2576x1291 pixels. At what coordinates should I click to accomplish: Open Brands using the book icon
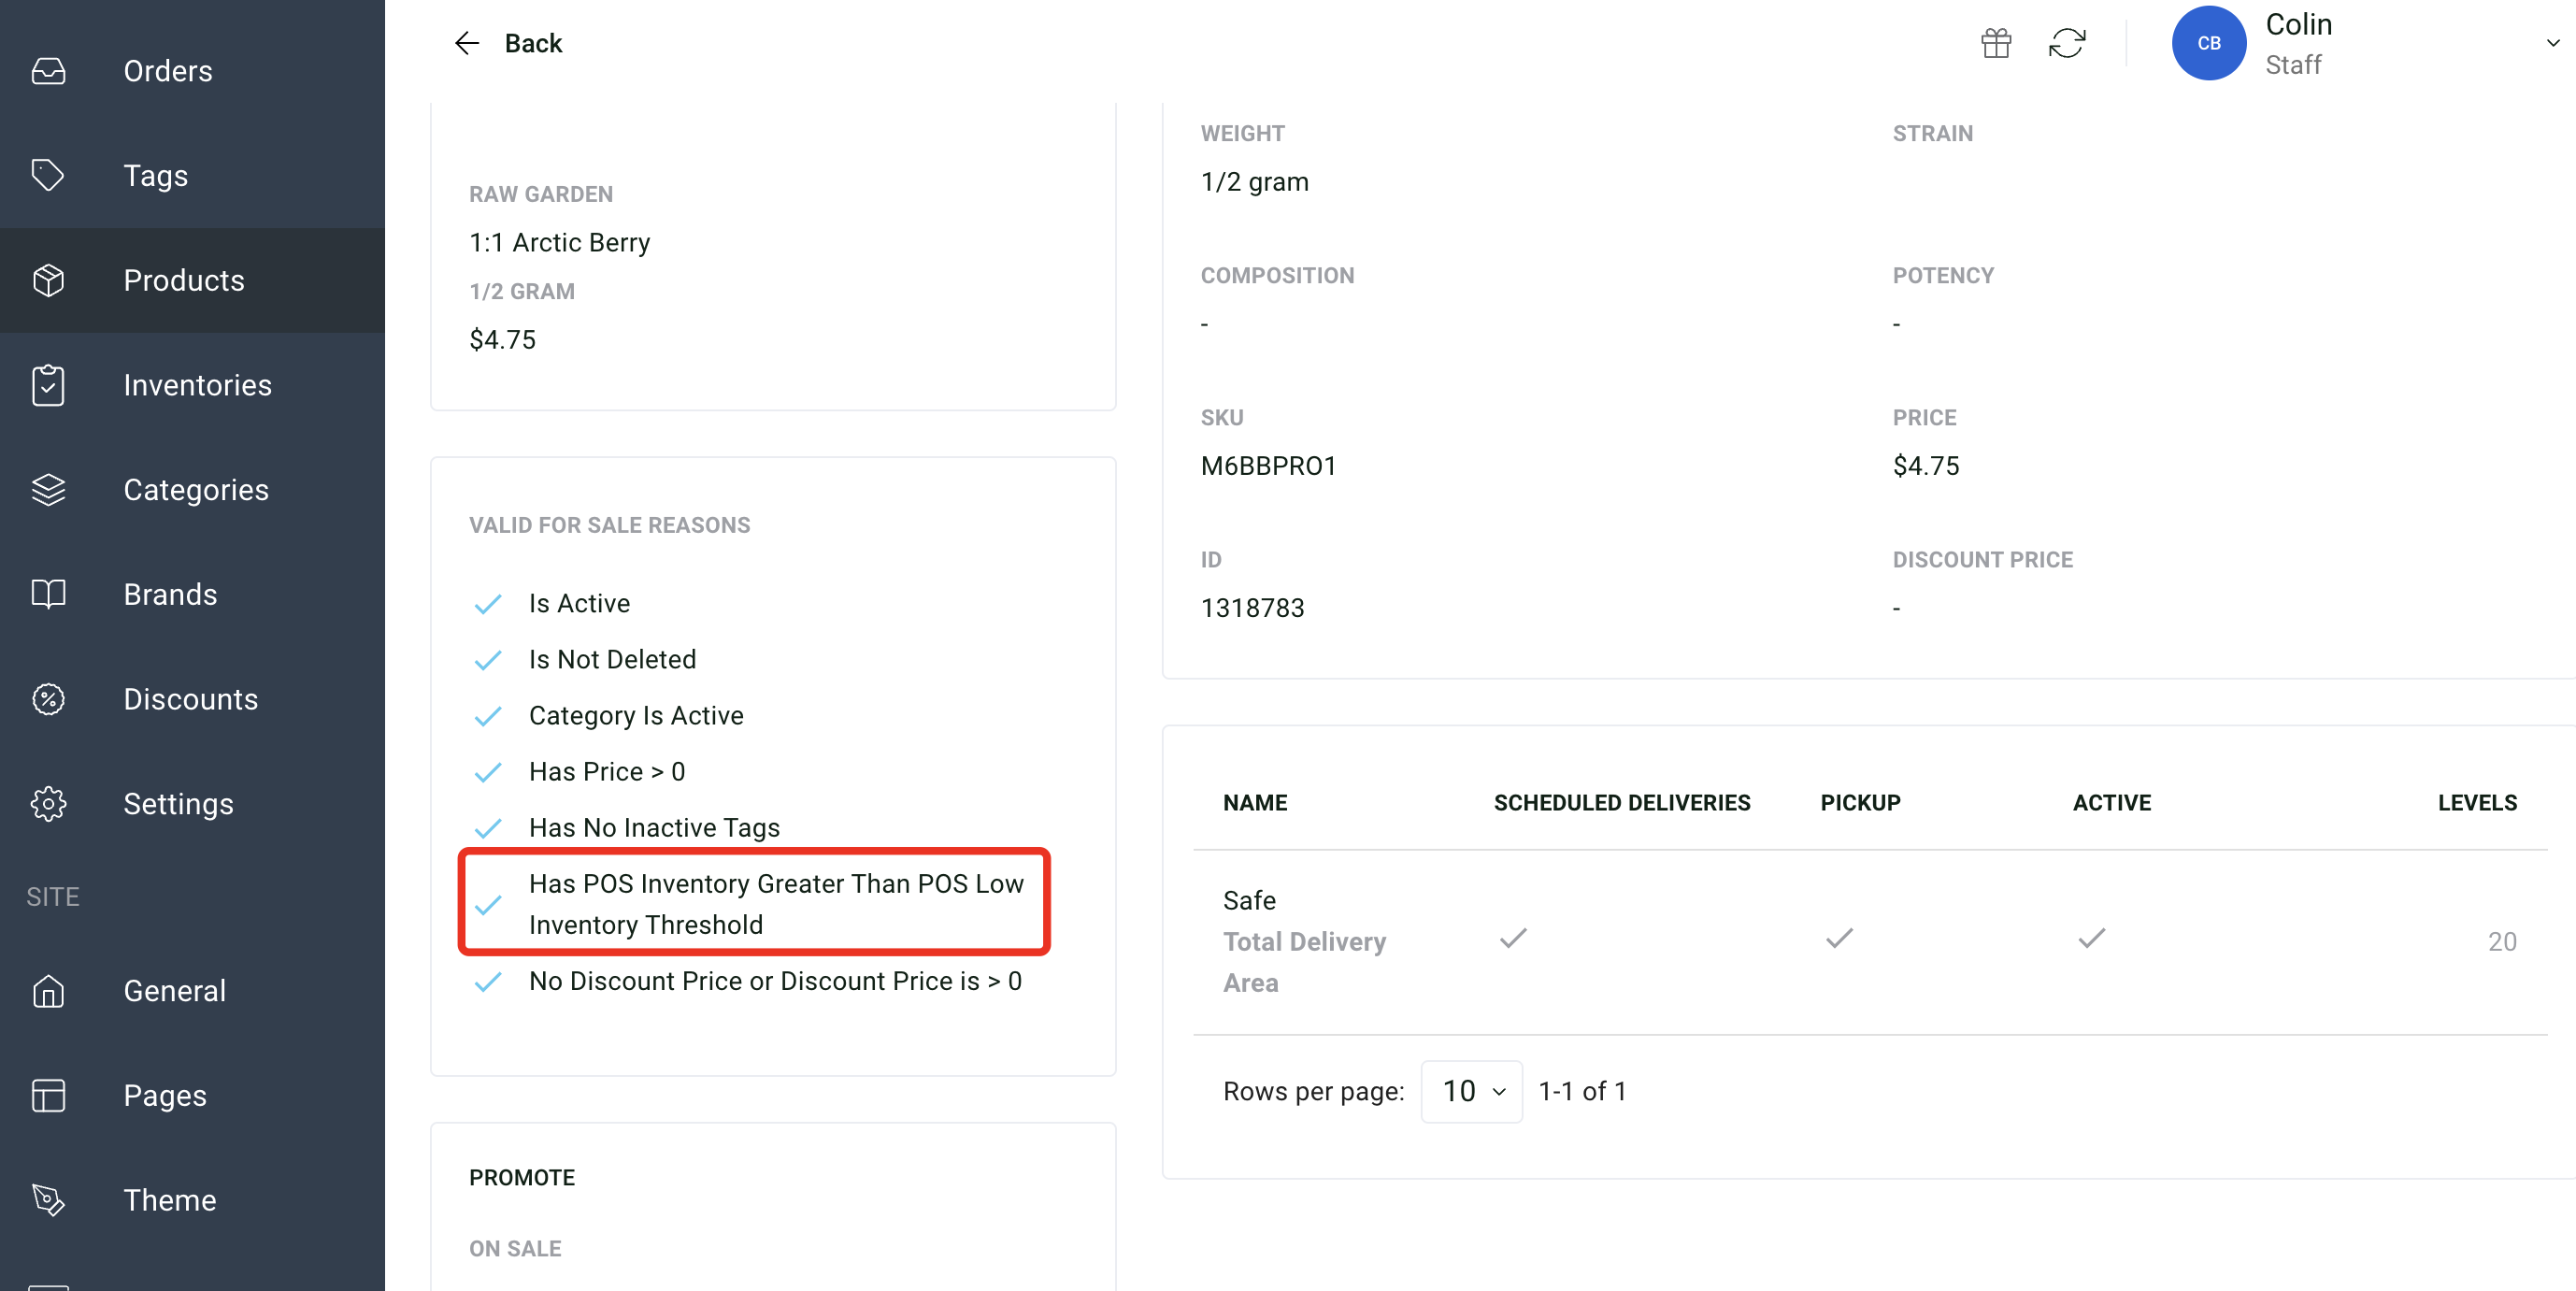coord(48,594)
